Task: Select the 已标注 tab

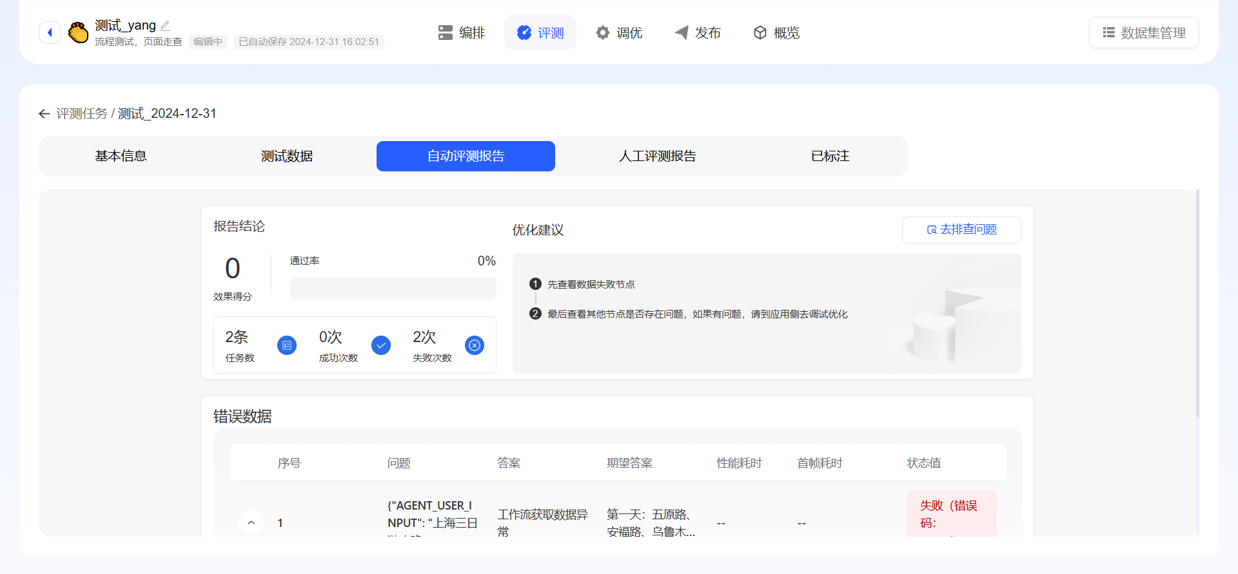Action: 830,156
